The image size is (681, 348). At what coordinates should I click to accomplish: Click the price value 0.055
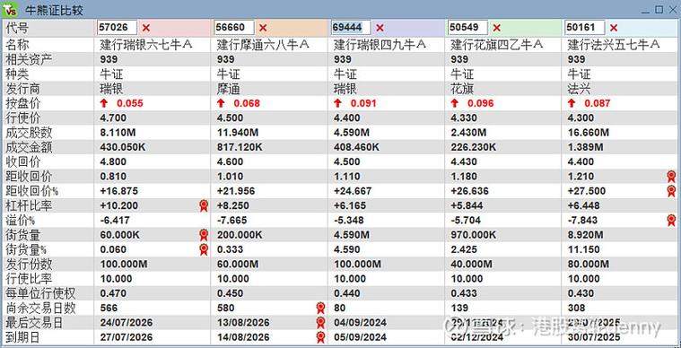[x=130, y=103]
